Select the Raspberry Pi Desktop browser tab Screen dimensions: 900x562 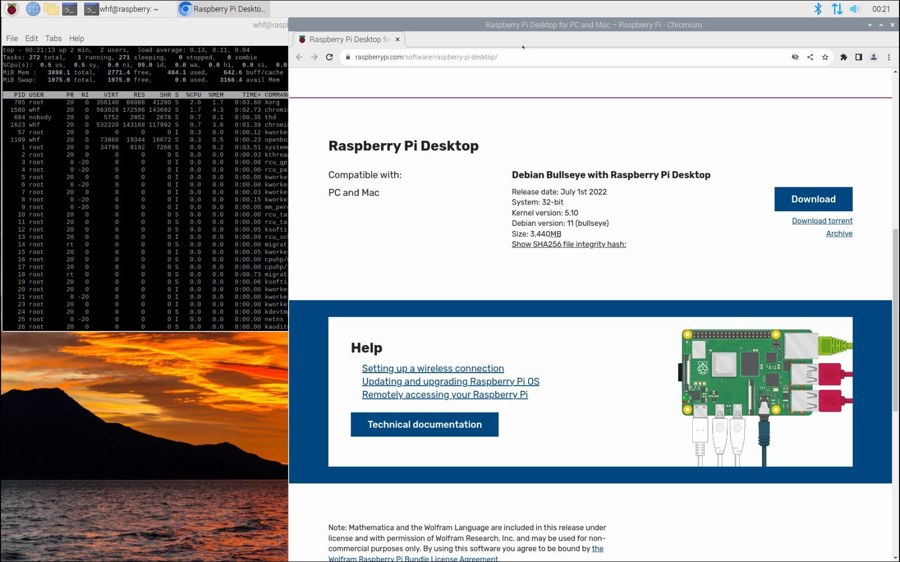[x=349, y=40]
